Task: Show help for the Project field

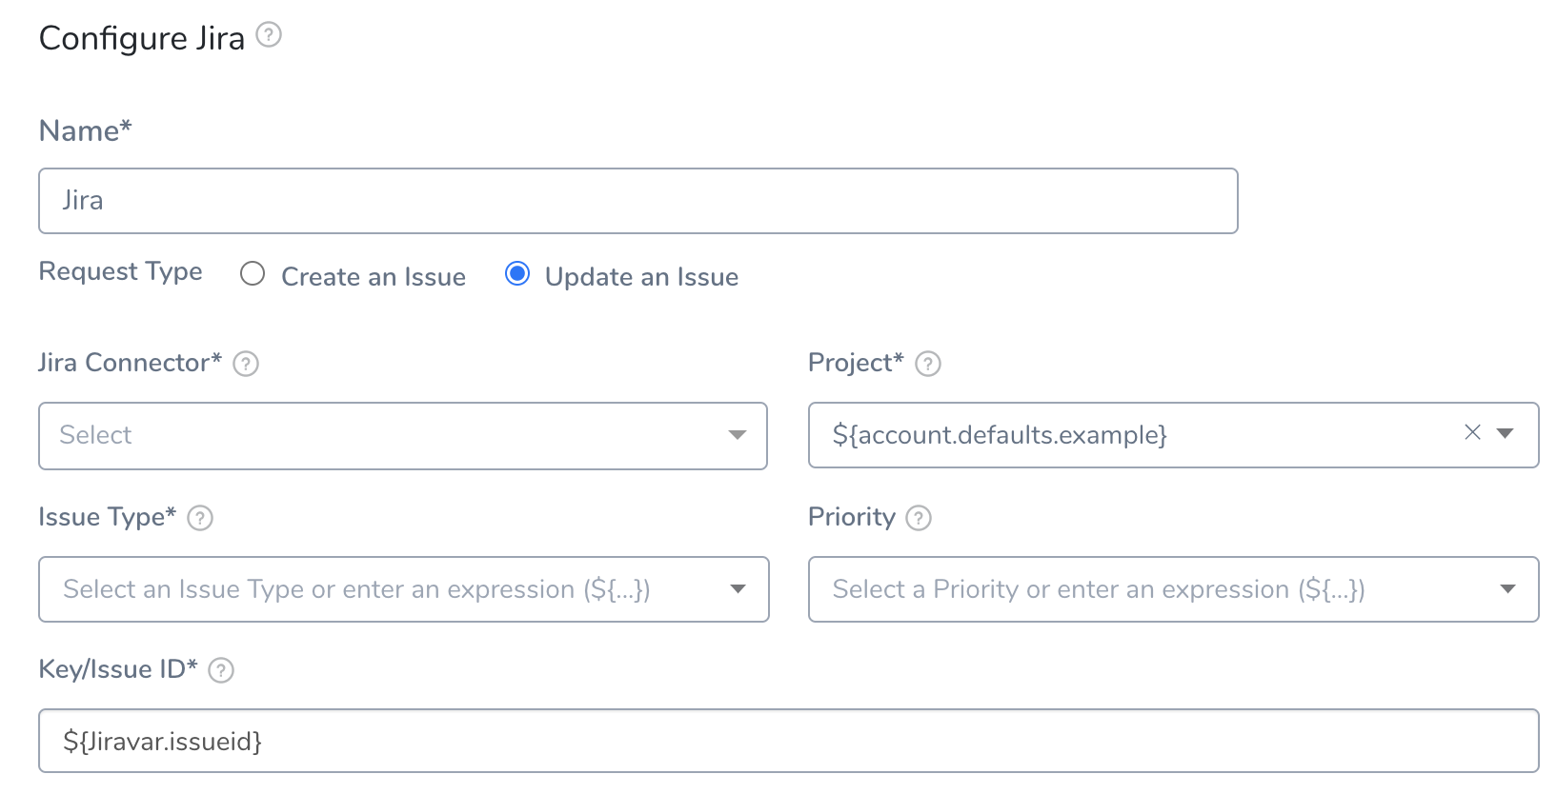Action: pos(928,364)
